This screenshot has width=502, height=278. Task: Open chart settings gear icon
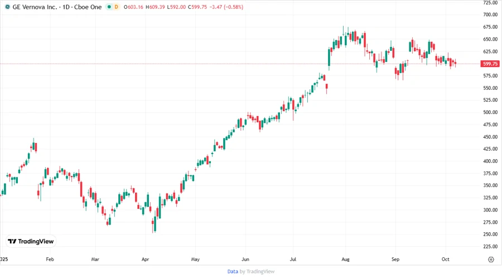(x=491, y=260)
